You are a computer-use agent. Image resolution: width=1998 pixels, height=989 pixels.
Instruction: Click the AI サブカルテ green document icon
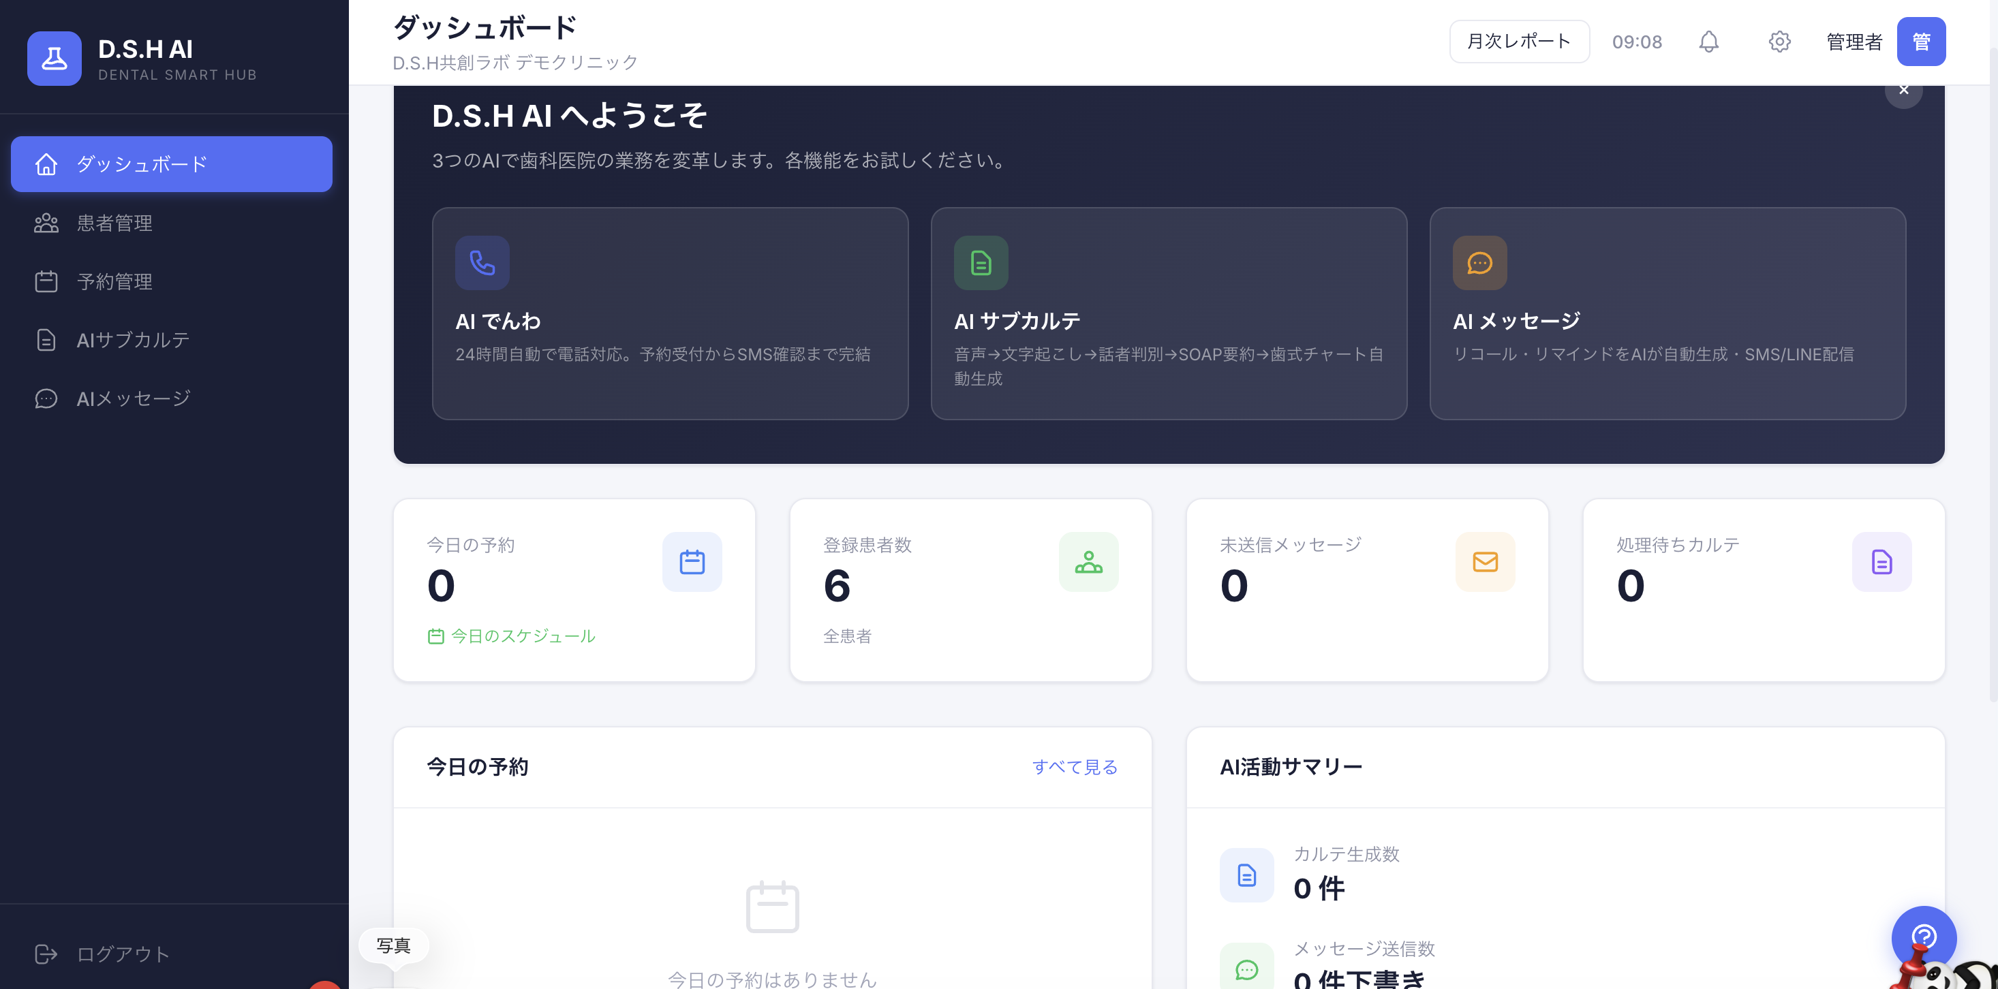click(981, 263)
